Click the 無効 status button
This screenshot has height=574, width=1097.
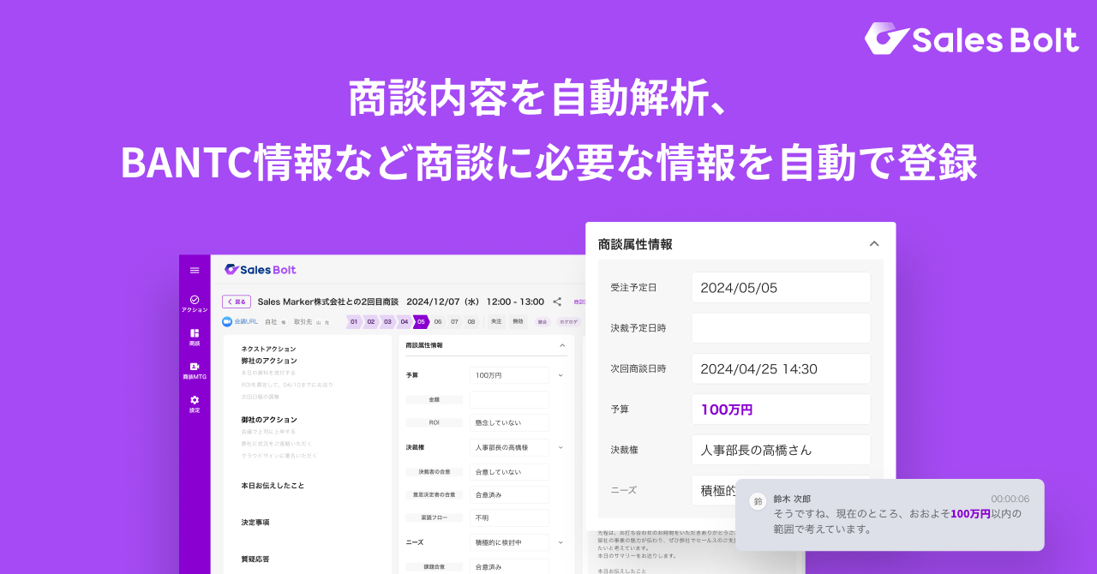pos(518,322)
